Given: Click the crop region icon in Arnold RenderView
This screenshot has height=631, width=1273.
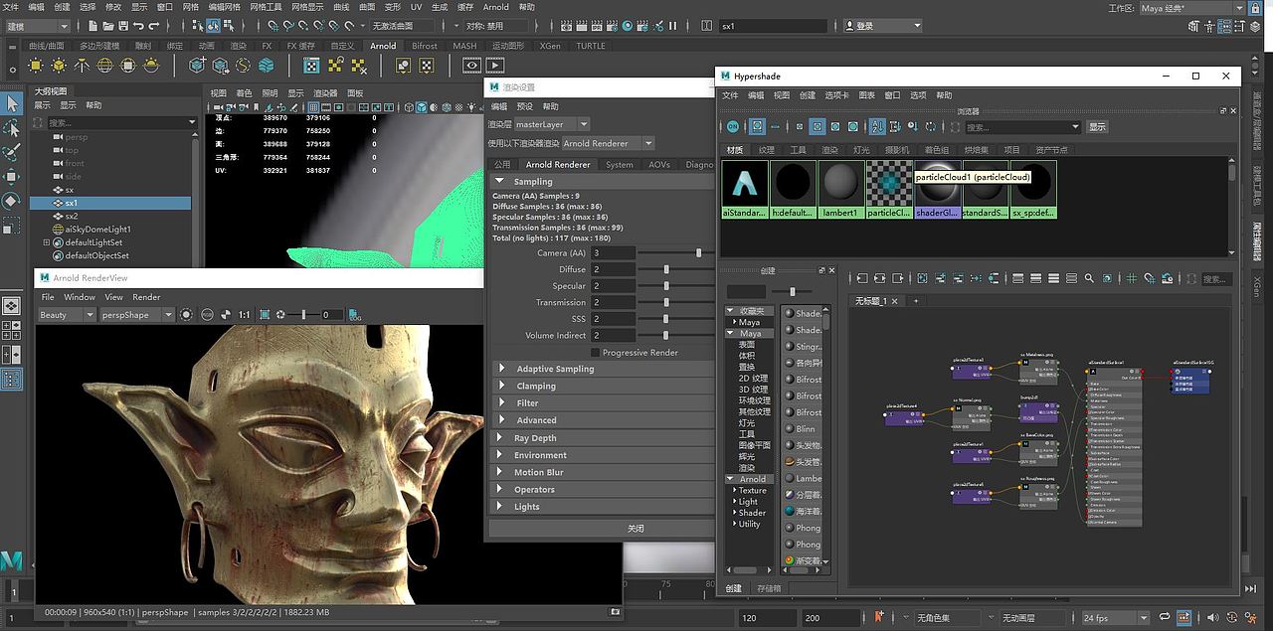Looking at the screenshot, I should pos(265,314).
